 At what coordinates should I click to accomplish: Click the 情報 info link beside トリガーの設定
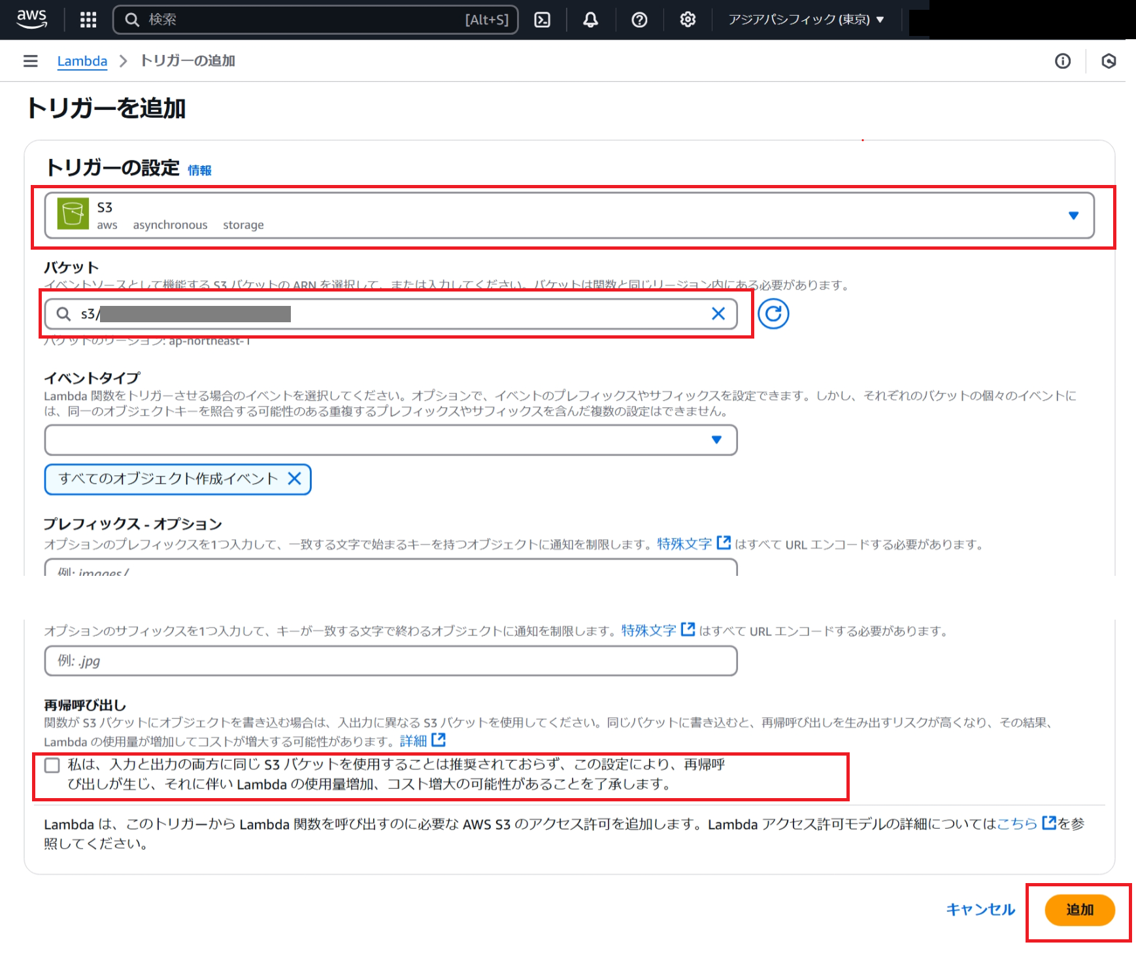pyautogui.click(x=199, y=171)
